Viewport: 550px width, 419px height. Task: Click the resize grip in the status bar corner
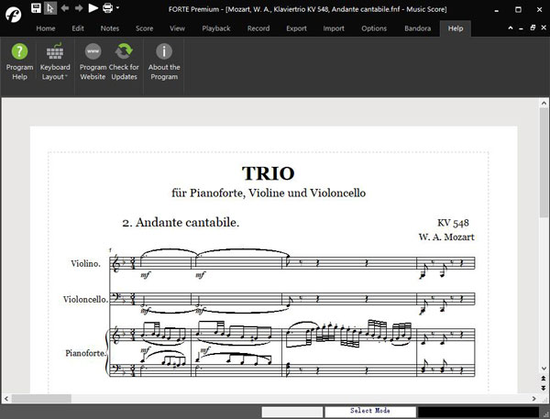(x=545, y=414)
